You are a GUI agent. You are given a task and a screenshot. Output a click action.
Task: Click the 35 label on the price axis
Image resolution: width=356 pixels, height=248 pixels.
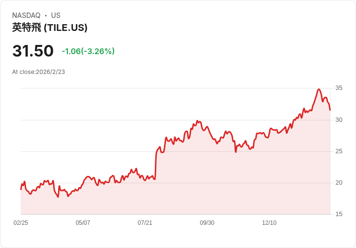339,88
